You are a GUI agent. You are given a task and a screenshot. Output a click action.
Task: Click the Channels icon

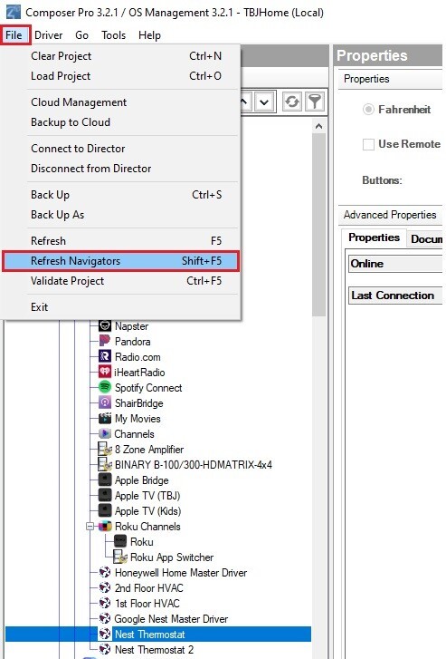[x=104, y=433]
